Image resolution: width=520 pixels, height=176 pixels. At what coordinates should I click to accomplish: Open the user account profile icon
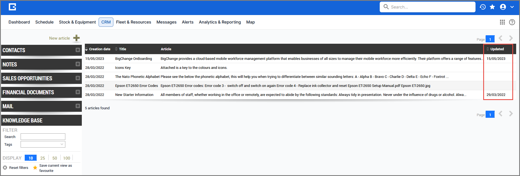(503, 7)
